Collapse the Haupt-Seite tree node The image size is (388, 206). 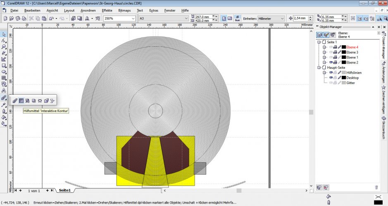[x=319, y=68]
